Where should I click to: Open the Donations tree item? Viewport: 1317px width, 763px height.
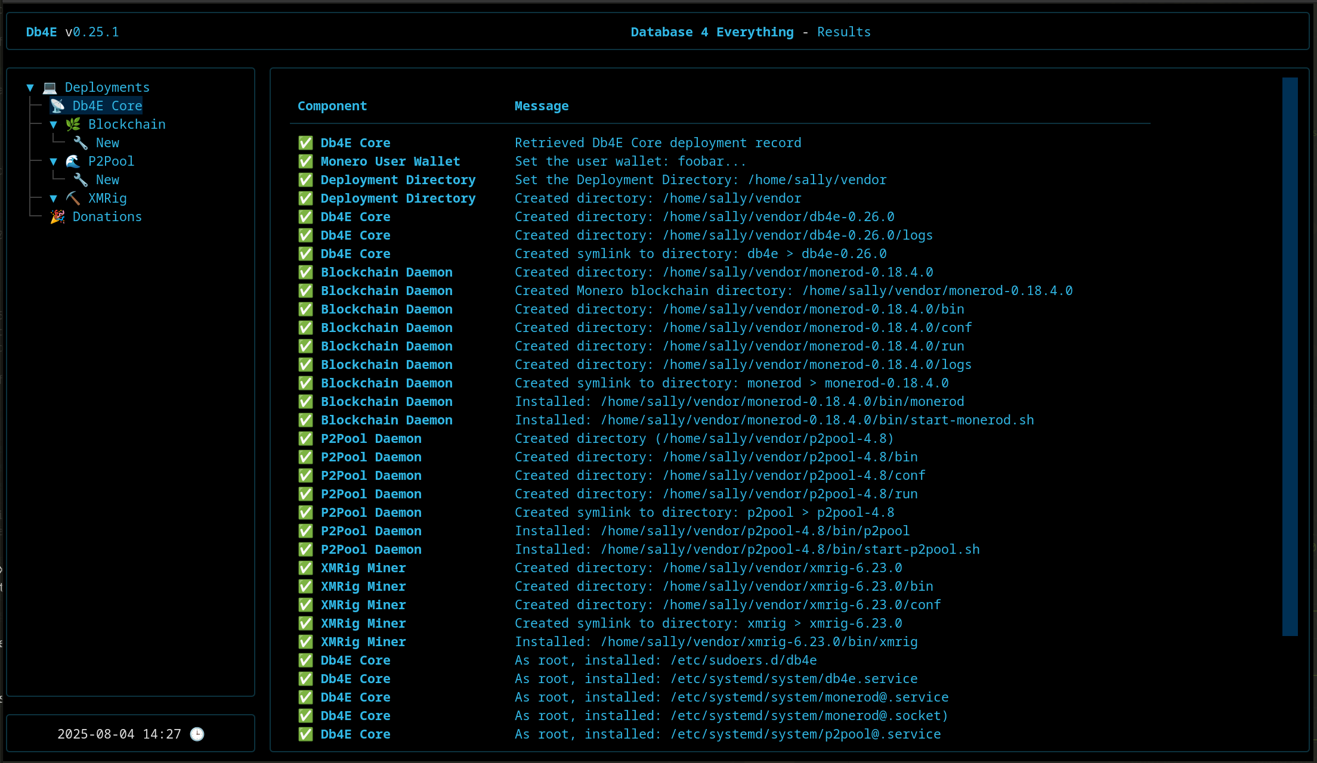click(x=107, y=217)
